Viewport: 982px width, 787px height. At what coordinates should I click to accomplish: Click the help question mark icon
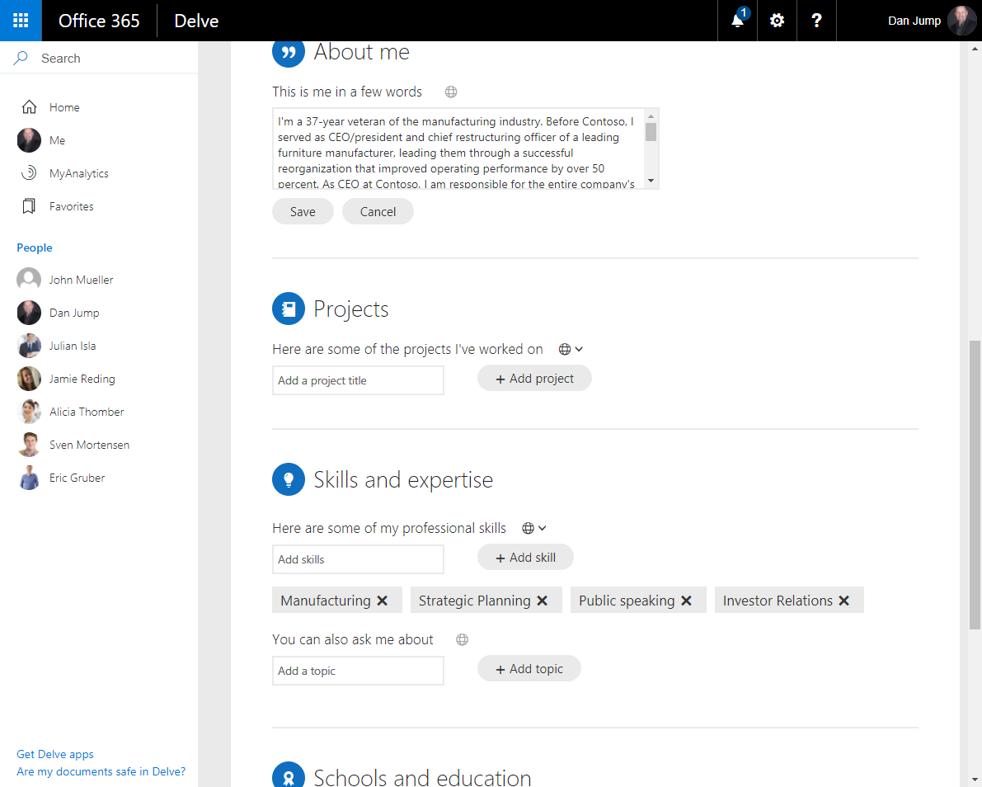[816, 21]
